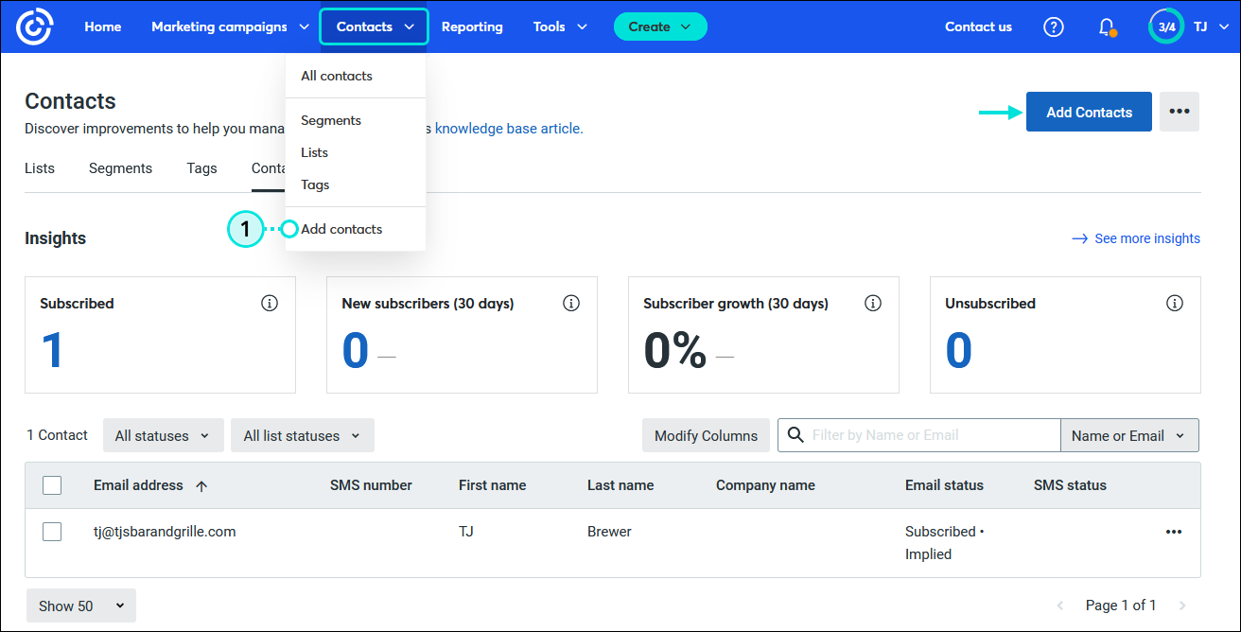Viewport: 1241px width, 632px height.
Task: Show info for New subscribers insight
Action: click(x=571, y=304)
